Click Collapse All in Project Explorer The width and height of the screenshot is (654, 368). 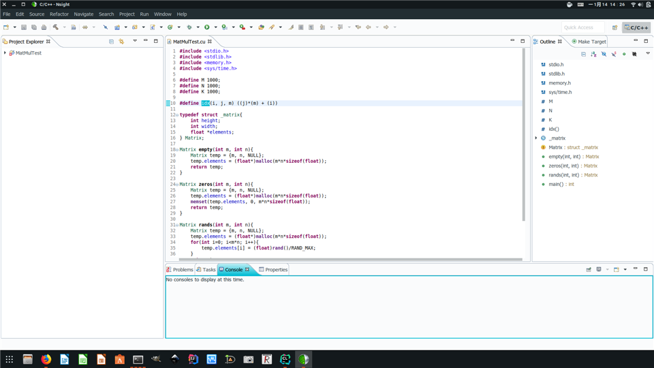(x=112, y=42)
